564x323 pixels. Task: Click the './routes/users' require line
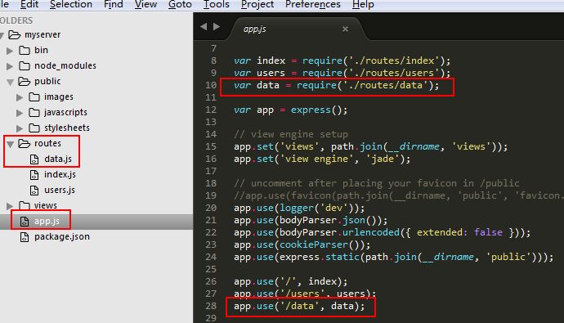click(x=342, y=73)
